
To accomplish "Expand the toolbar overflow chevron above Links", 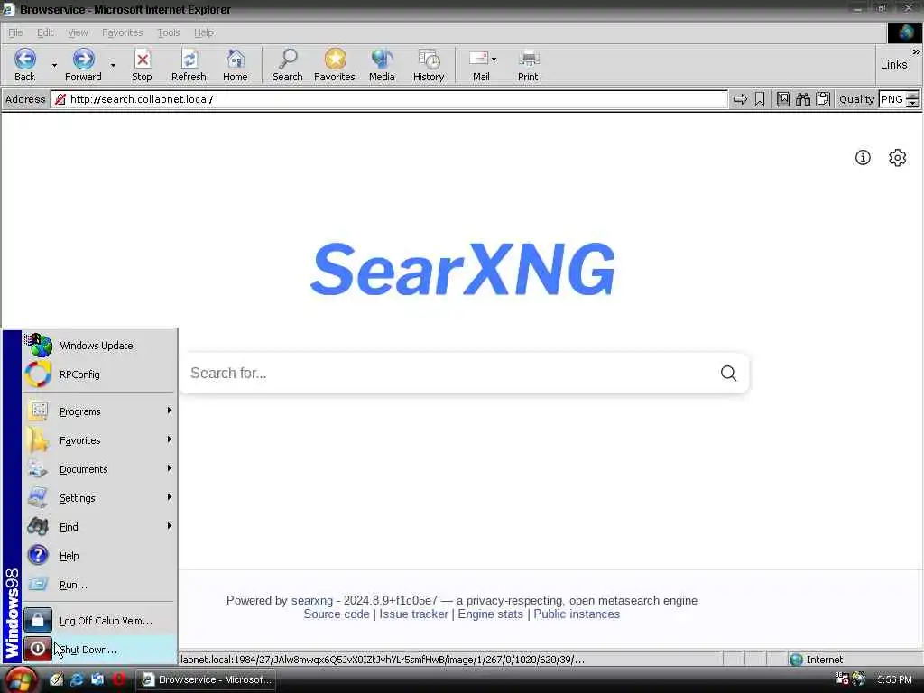I will point(916,51).
